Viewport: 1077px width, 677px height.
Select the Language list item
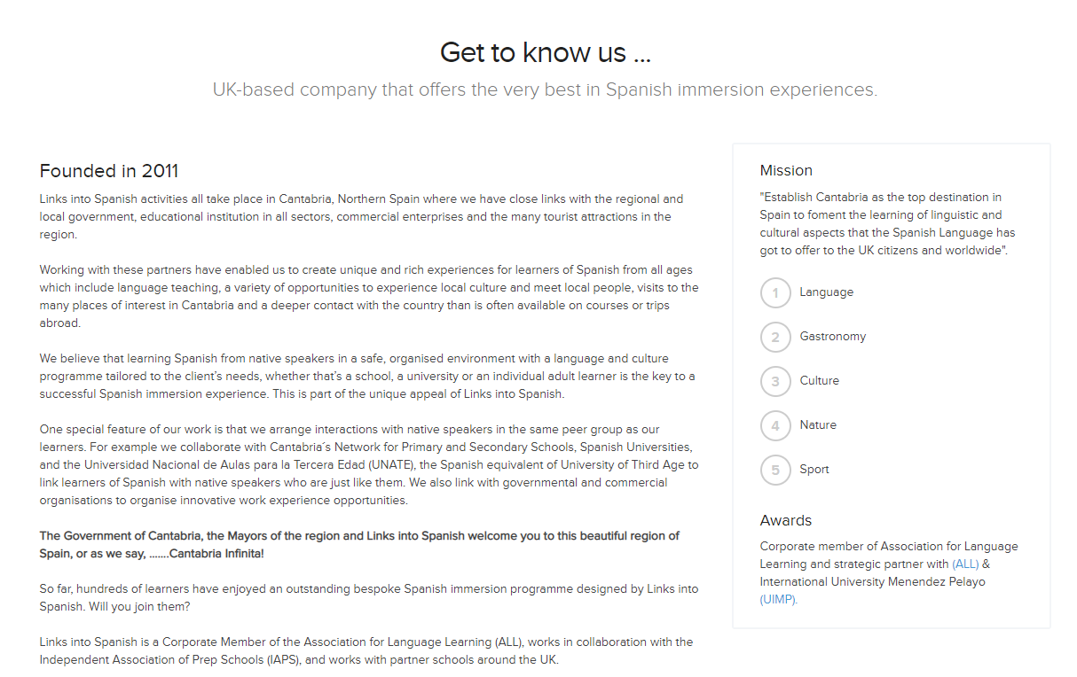coord(826,292)
